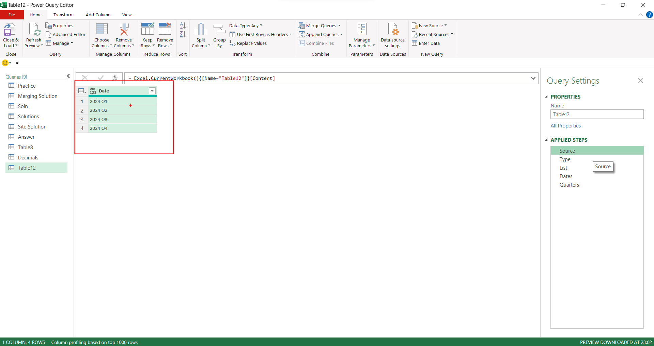This screenshot has height=346, width=654.
Task: Click the 2024 Q3 cell
Action: click(122, 119)
